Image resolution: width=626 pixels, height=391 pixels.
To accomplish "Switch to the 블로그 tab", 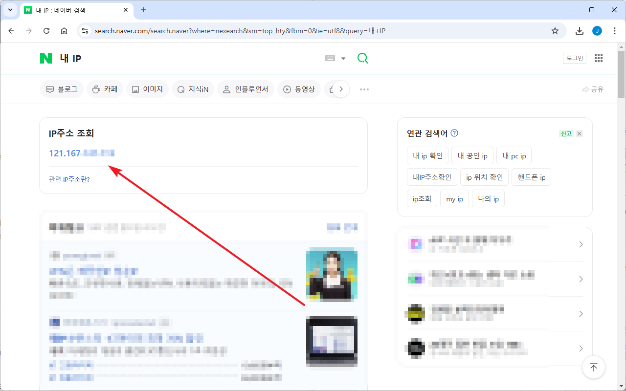I will click(62, 89).
